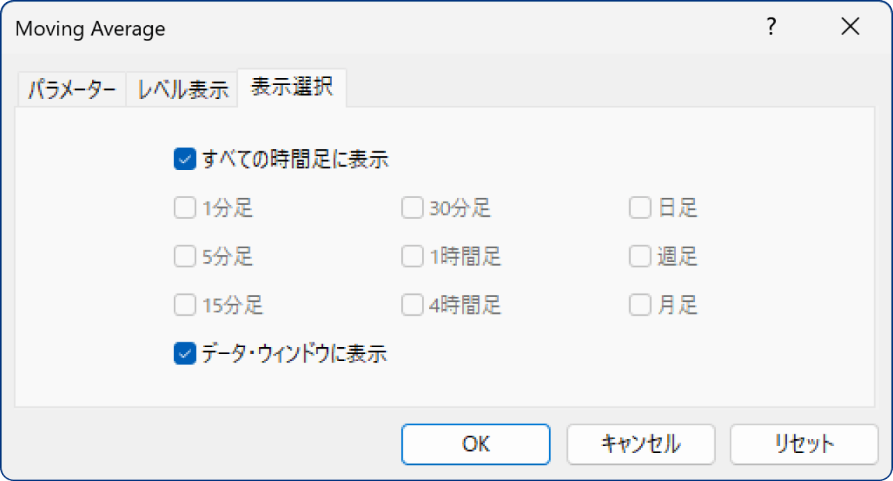Confirm settings with the OK button

coord(475,443)
